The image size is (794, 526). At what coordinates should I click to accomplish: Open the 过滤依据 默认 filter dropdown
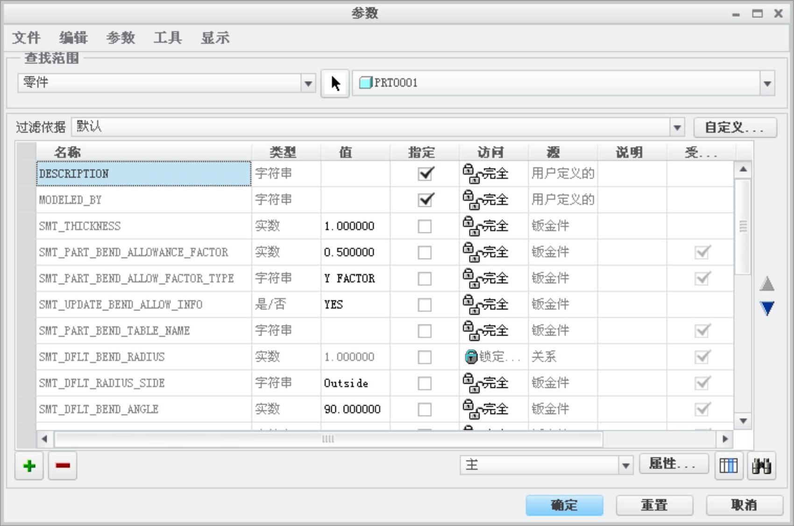(677, 127)
